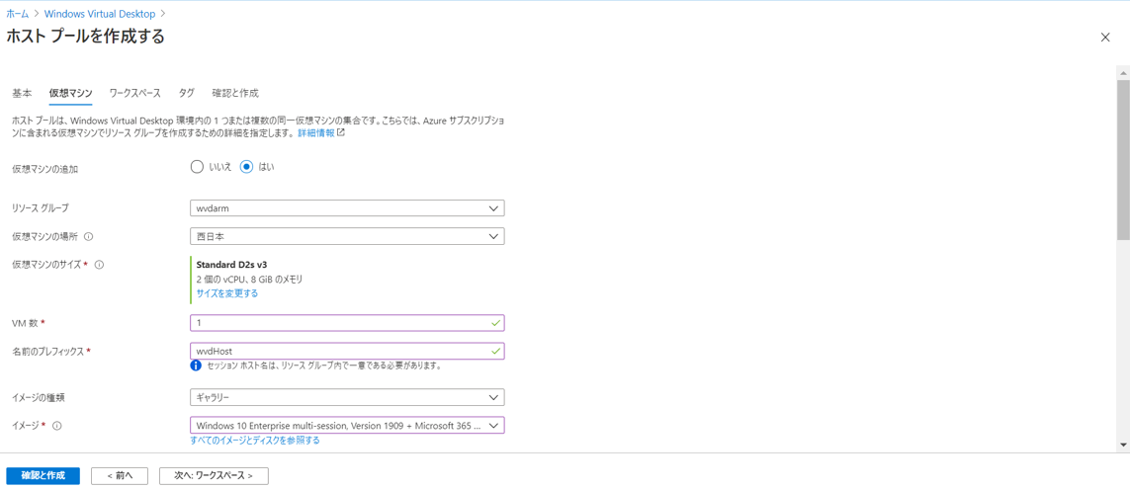Click scrollbar down arrow
1130x488 pixels.
1123,445
